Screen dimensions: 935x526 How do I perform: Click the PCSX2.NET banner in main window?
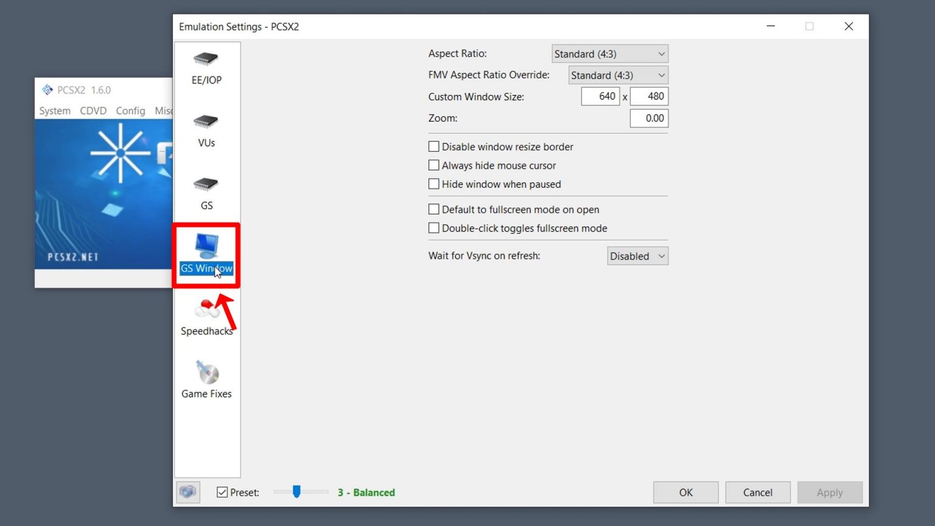pyautogui.click(x=103, y=194)
